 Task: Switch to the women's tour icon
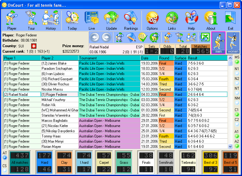pos(233,43)
